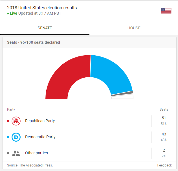Click the Democratic Party D logo
Screen dimensions: 178x171
(16, 137)
